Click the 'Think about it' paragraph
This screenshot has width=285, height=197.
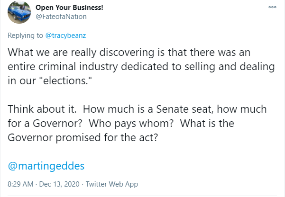[137, 123]
